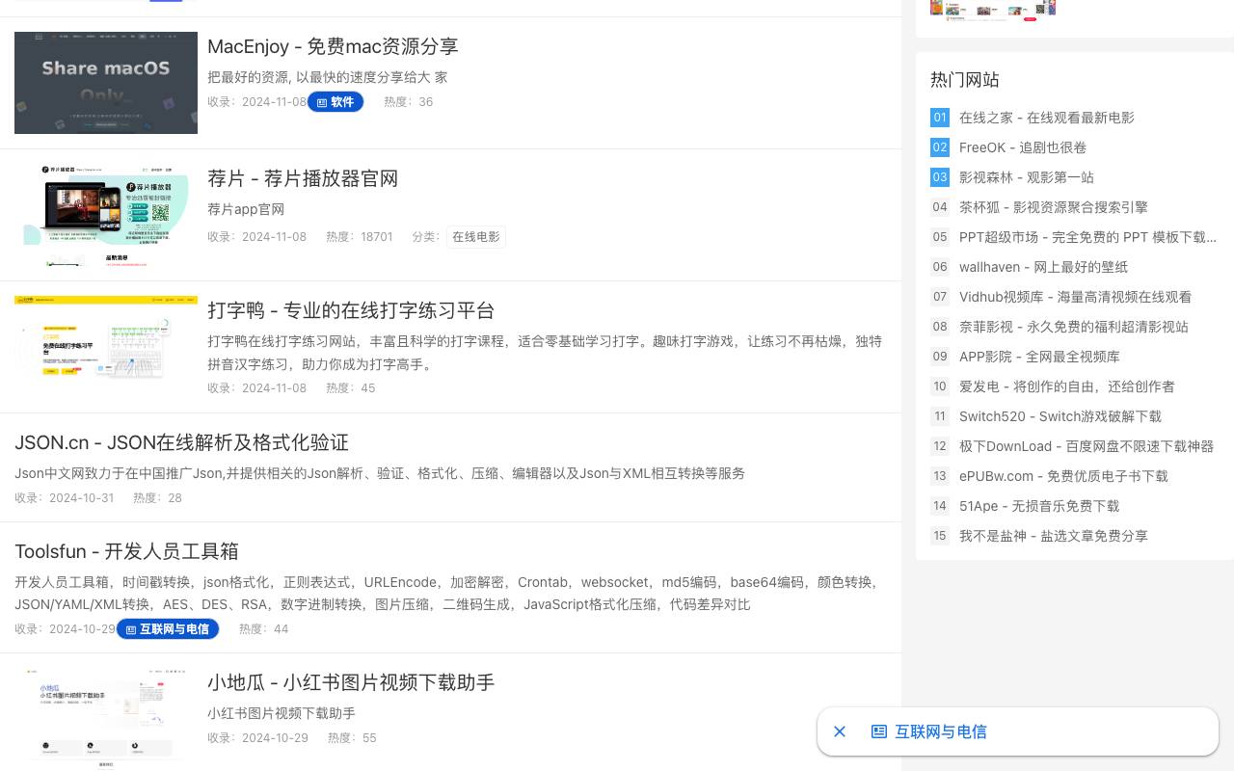Open APP影院 - 全网最全视频库

1039,357
